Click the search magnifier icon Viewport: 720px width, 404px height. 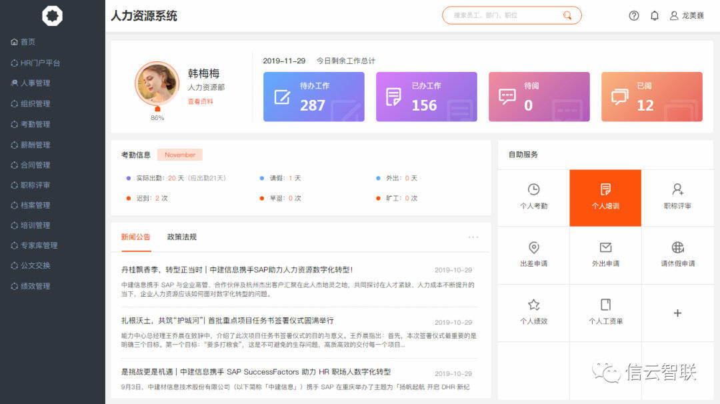click(x=567, y=15)
